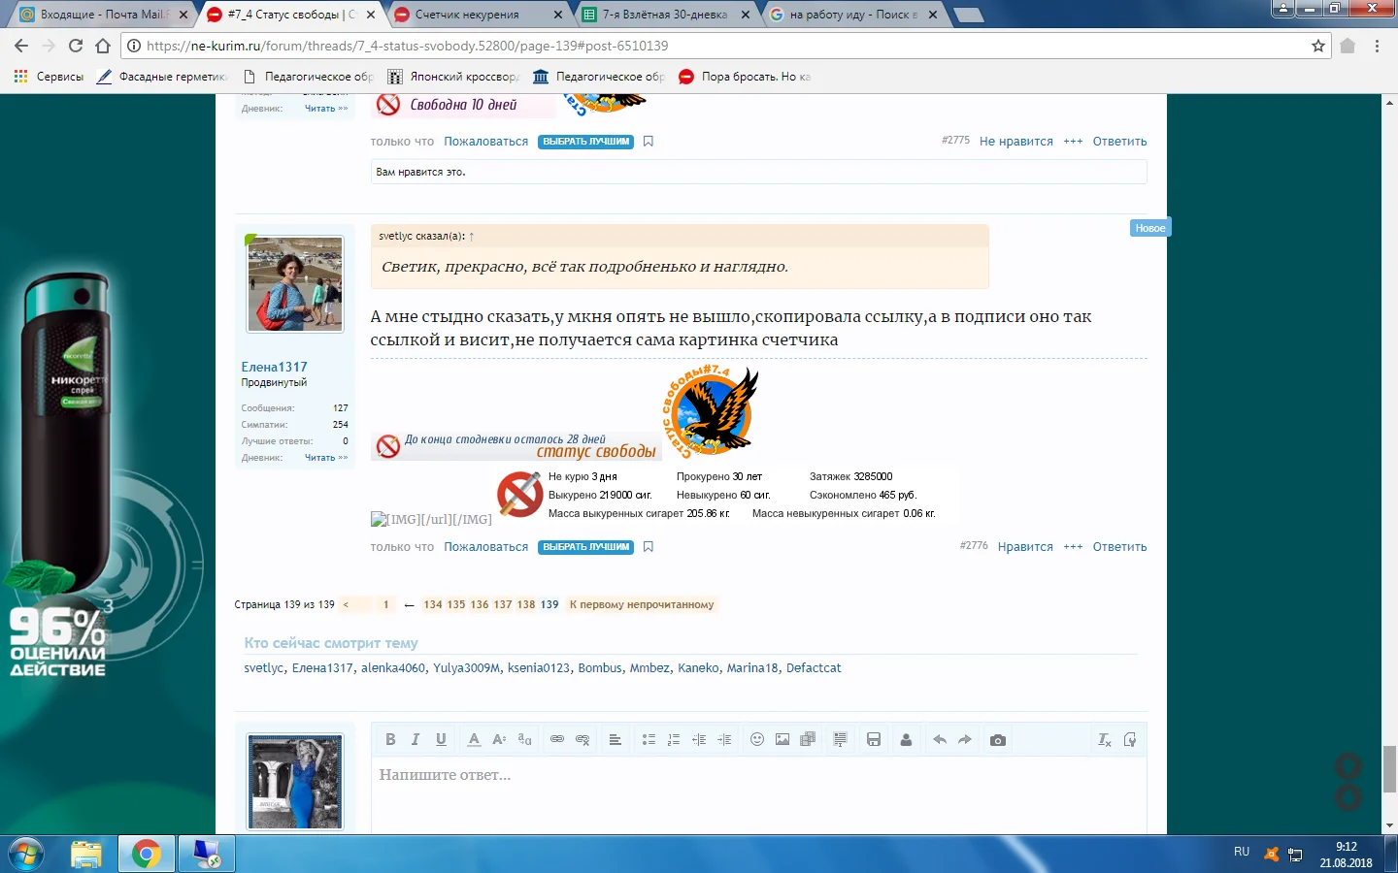
Task: Open the Chrome three-dot menu
Action: click(1377, 46)
